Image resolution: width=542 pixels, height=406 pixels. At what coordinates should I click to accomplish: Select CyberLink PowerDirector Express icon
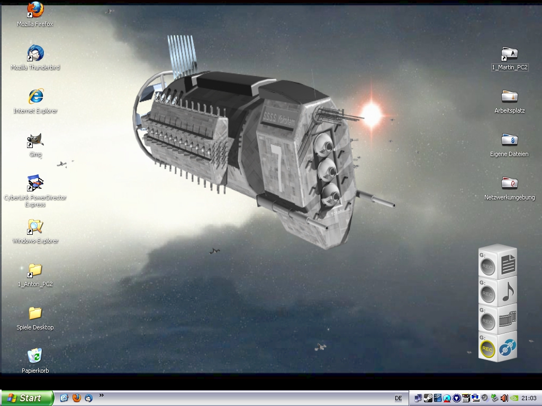pos(35,183)
